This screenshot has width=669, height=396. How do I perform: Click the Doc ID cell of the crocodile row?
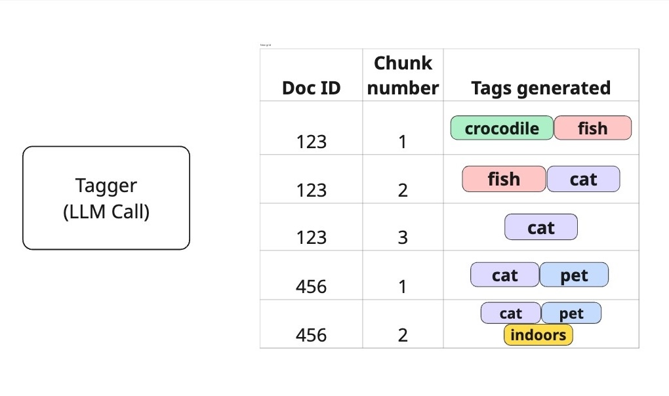(x=312, y=141)
